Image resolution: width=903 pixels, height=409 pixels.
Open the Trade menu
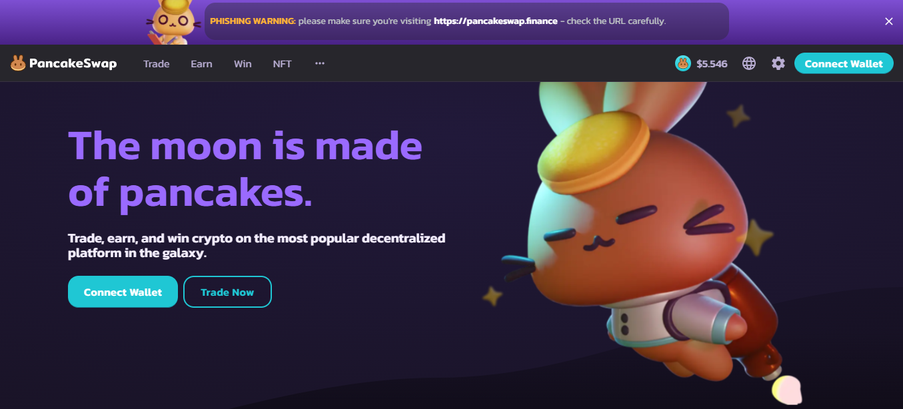point(157,64)
